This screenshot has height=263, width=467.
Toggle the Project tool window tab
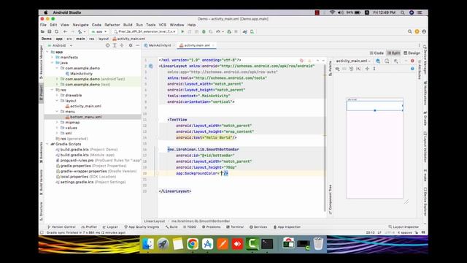pyautogui.click(x=41, y=93)
